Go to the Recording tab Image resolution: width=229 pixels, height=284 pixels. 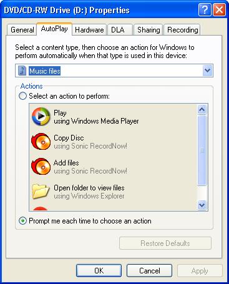click(182, 30)
